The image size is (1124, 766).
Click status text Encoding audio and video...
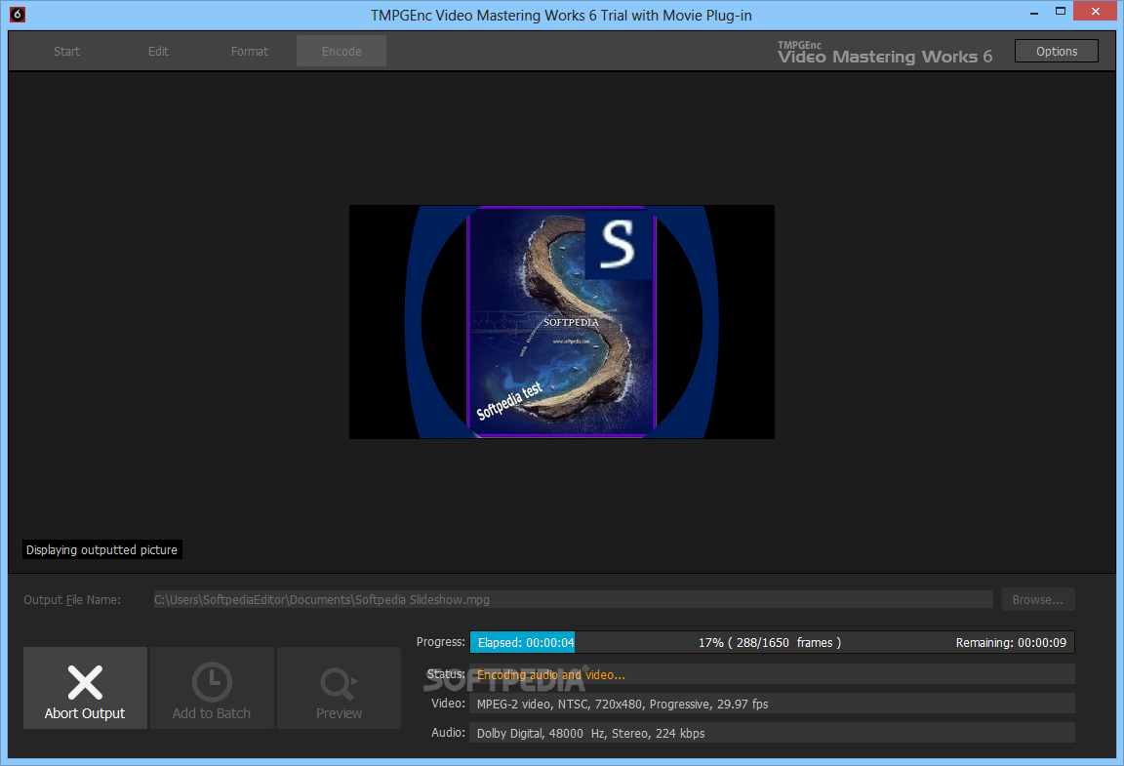550,675
